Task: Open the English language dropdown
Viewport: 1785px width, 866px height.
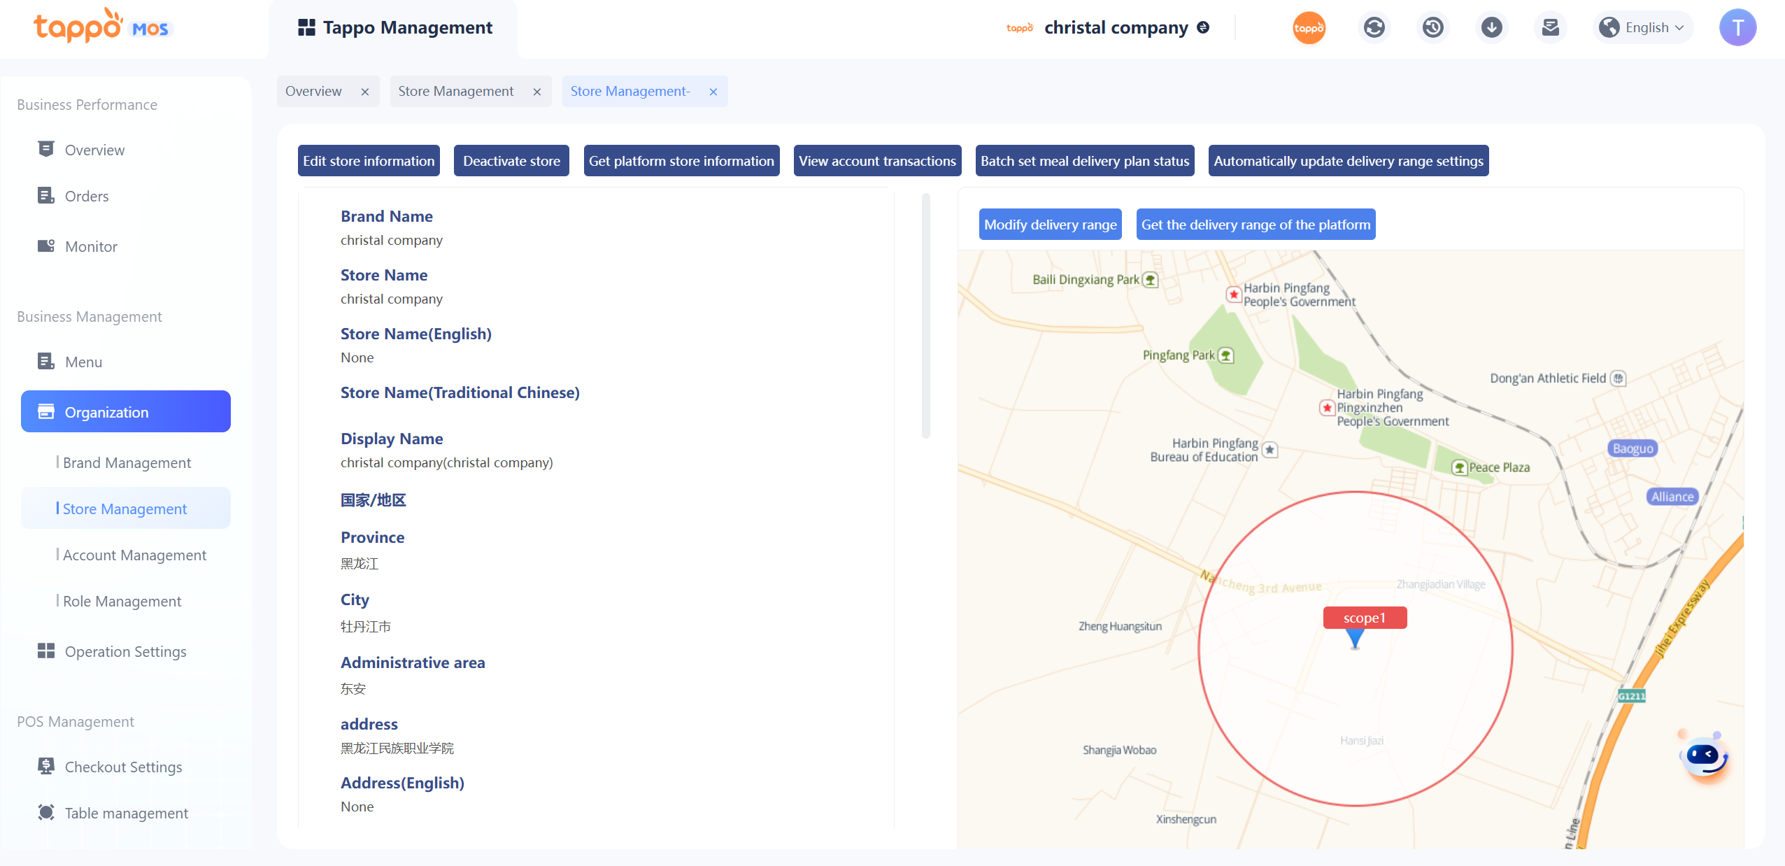Action: [1642, 28]
